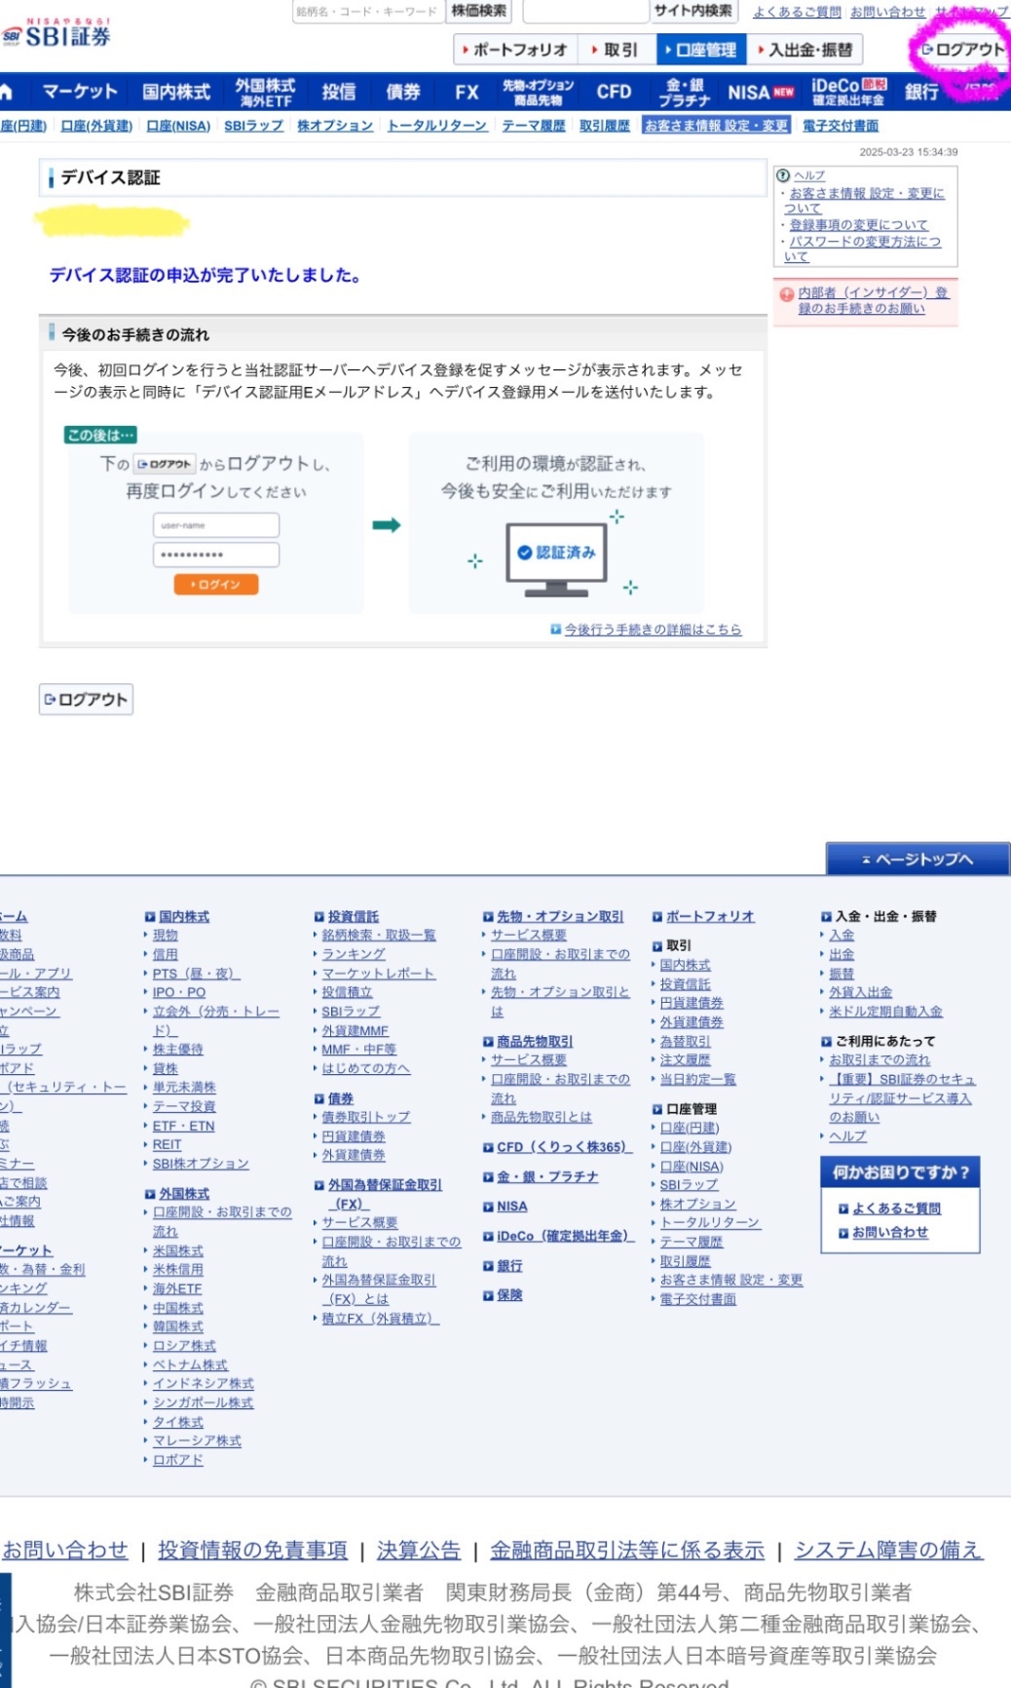Open the マーケット menu
Viewport: 1011px width, 1688px height.
pos(80,93)
